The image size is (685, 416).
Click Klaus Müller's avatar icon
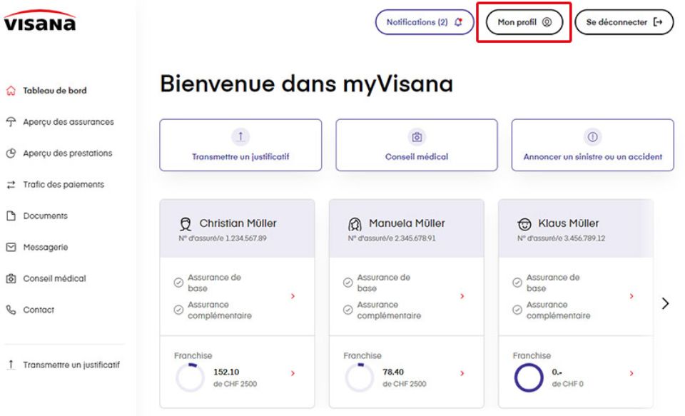click(524, 223)
